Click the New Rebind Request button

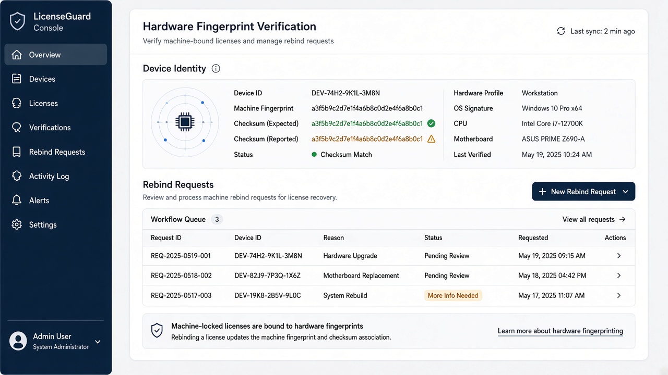click(583, 192)
